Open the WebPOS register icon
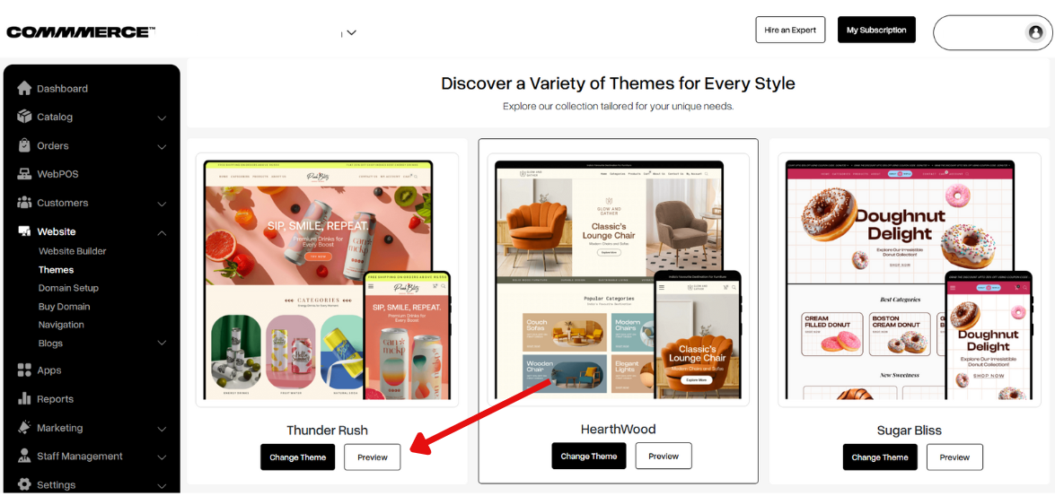 click(x=24, y=173)
